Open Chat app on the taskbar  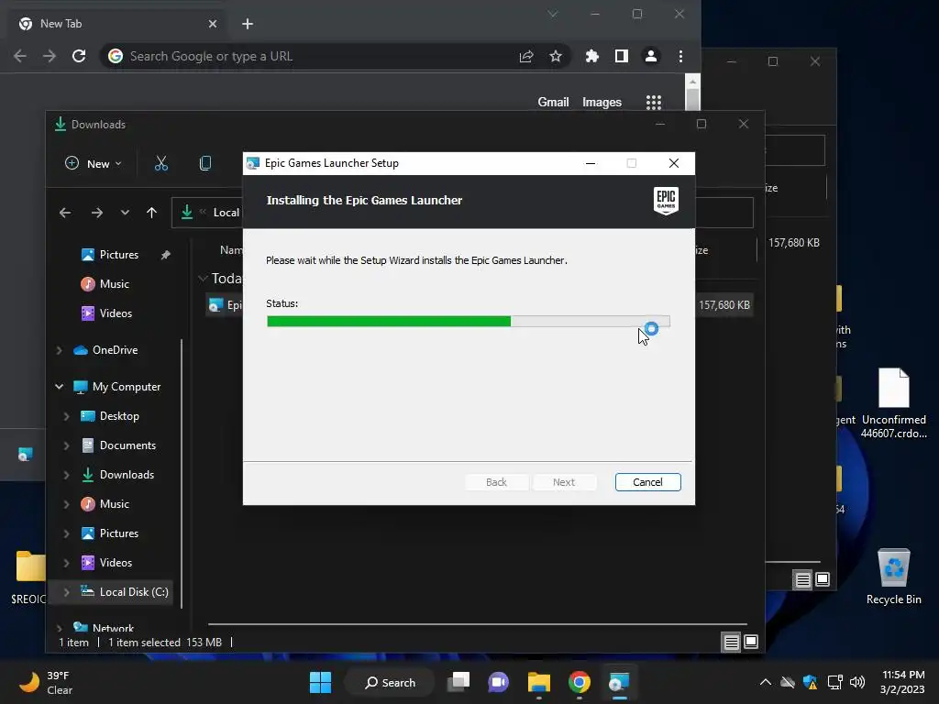[498, 682]
